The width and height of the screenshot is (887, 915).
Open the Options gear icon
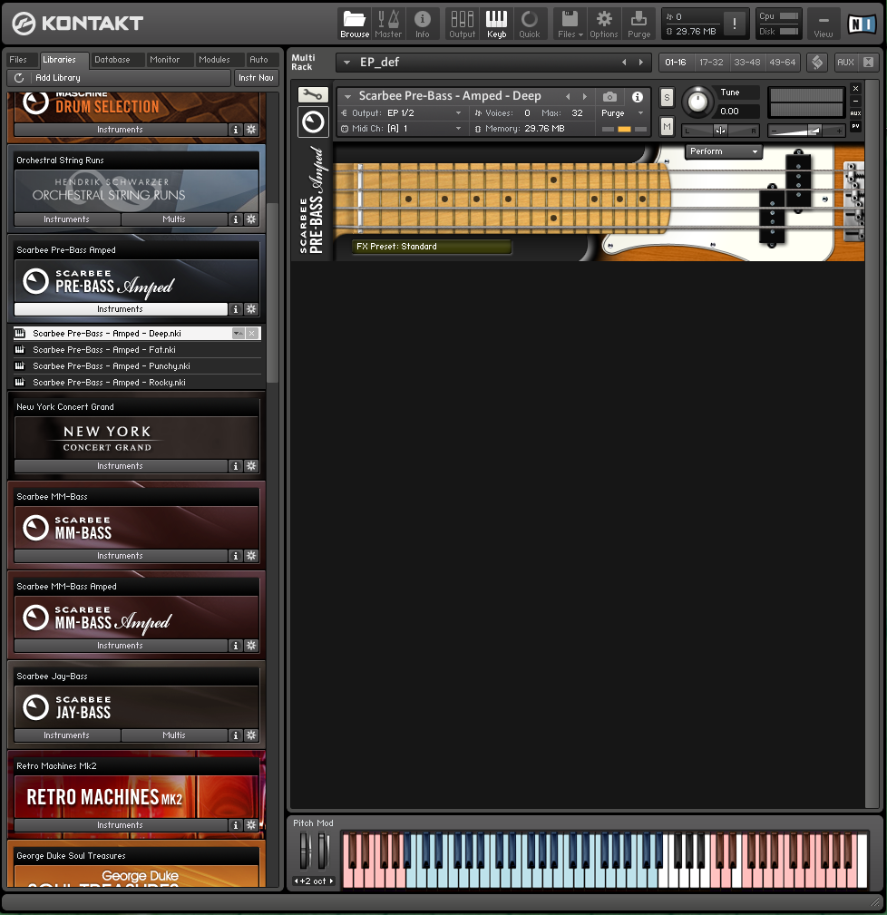(604, 24)
